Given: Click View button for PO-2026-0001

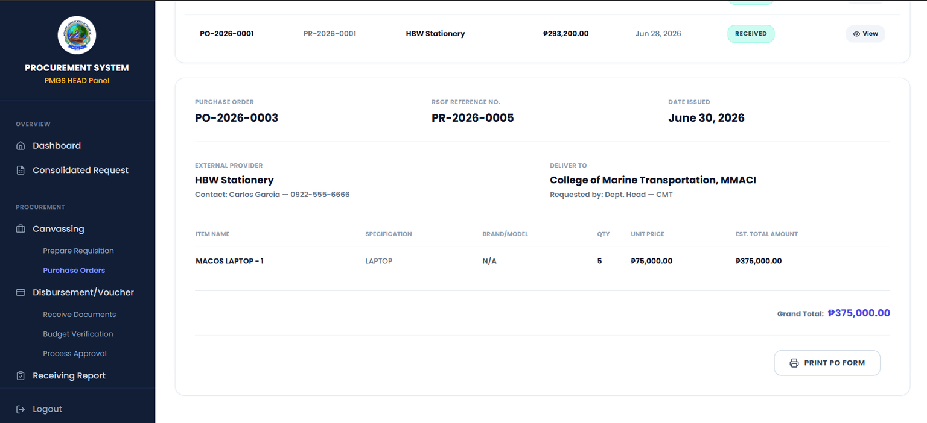Looking at the screenshot, I should point(865,34).
